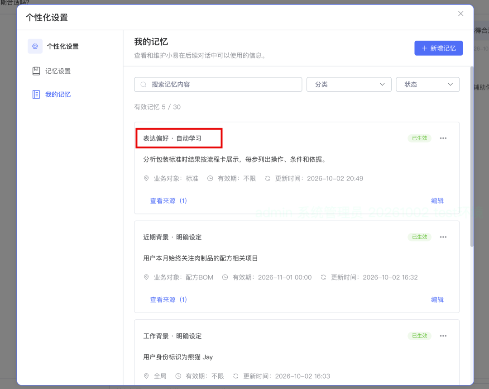Close the 个性化设置 dialog
Screen dimensions: 489x389
point(460,14)
